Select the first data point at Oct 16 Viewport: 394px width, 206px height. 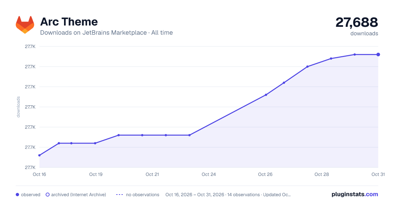(39, 155)
